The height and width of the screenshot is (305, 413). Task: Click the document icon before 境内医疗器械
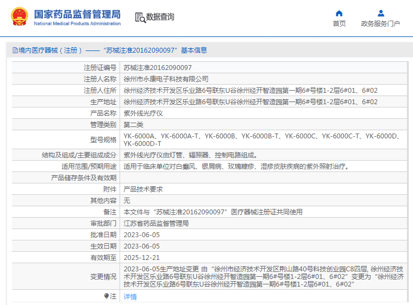(x=15, y=50)
